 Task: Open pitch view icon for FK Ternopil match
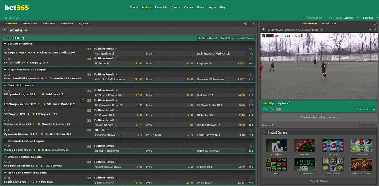tap(89, 59)
